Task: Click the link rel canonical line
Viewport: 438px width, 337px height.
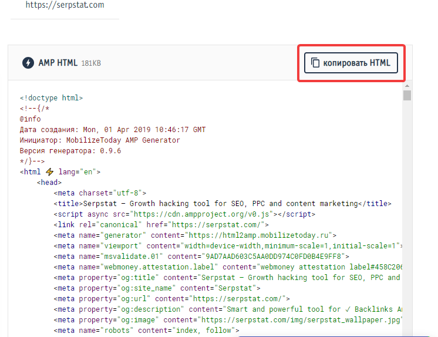Action: click(x=161, y=225)
